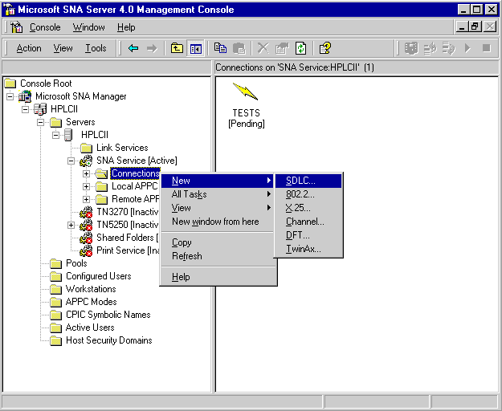Click the Help toolbar icon
502x411 pixels.
[x=324, y=48]
